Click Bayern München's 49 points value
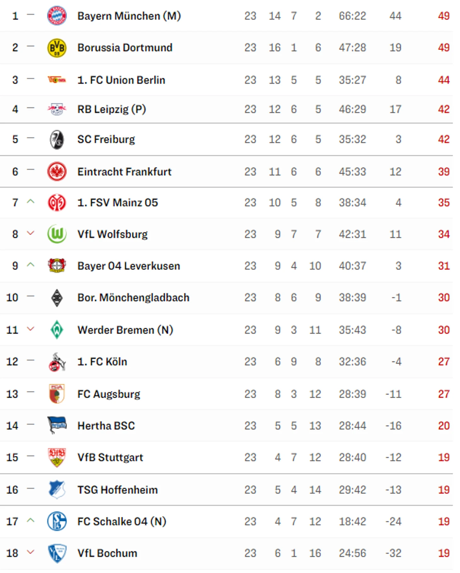 point(444,16)
